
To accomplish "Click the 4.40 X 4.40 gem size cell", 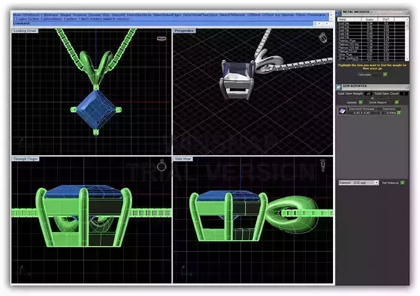I will click(x=362, y=113).
